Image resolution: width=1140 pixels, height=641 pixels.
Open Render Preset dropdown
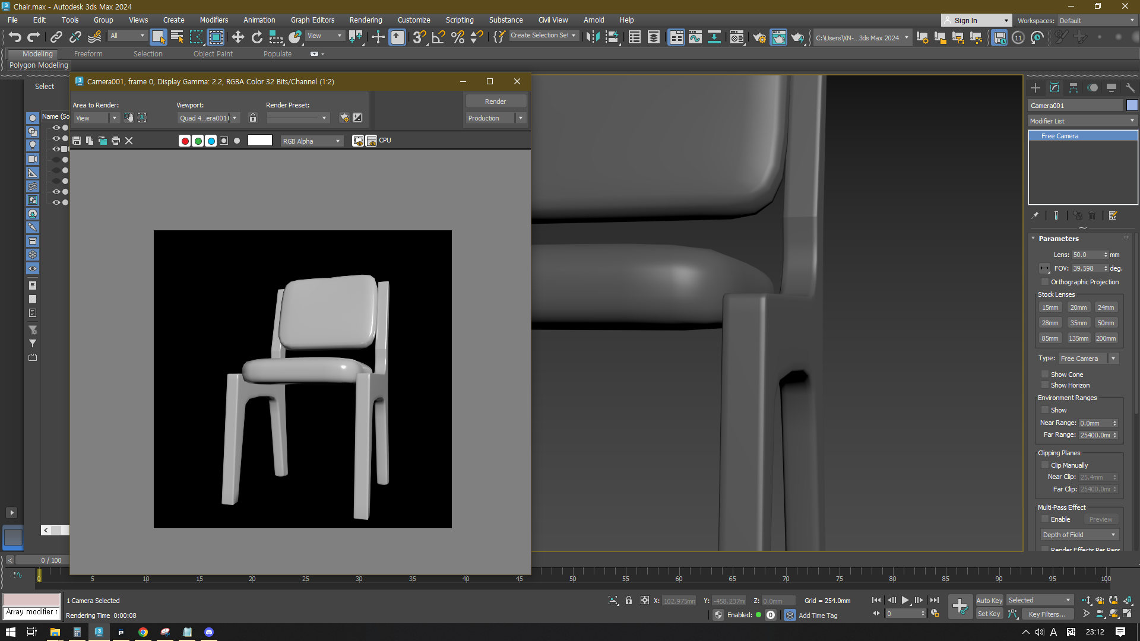coord(297,118)
